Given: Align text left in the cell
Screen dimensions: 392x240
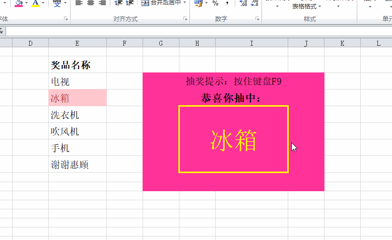Looking at the screenshot, I should tap(79, 3).
